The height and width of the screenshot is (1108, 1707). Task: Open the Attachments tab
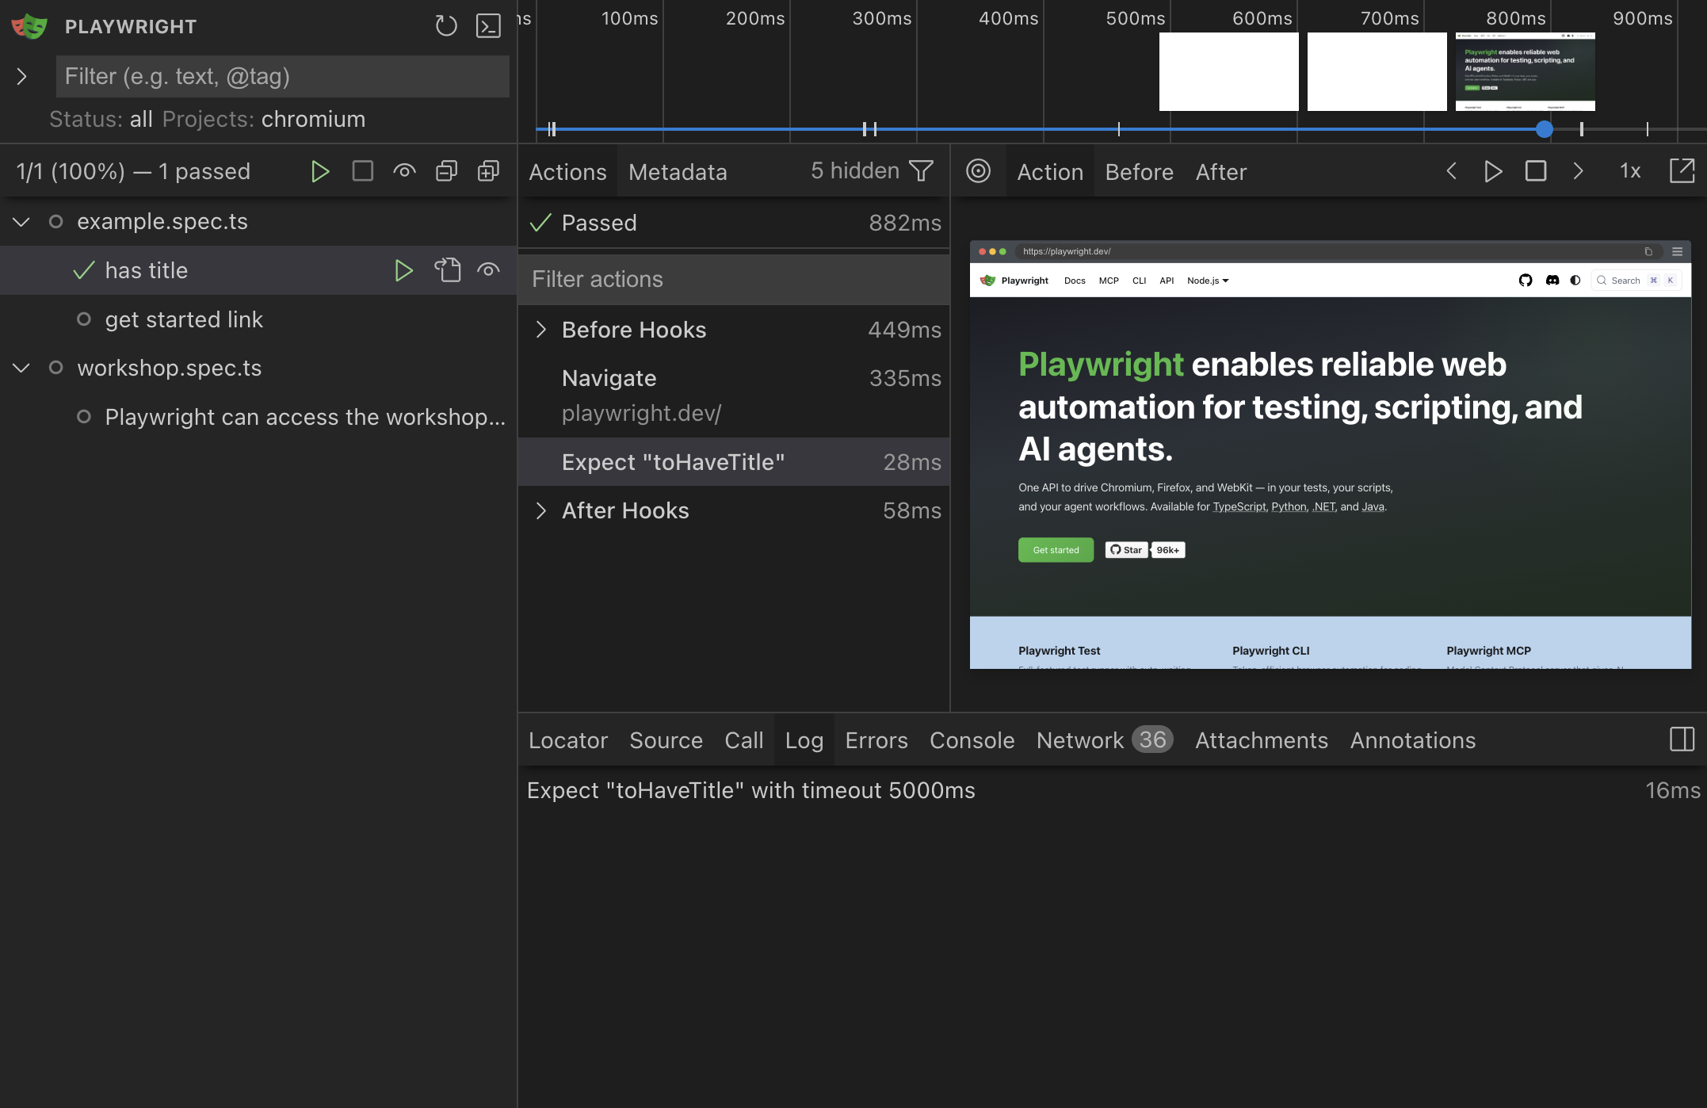(x=1262, y=740)
